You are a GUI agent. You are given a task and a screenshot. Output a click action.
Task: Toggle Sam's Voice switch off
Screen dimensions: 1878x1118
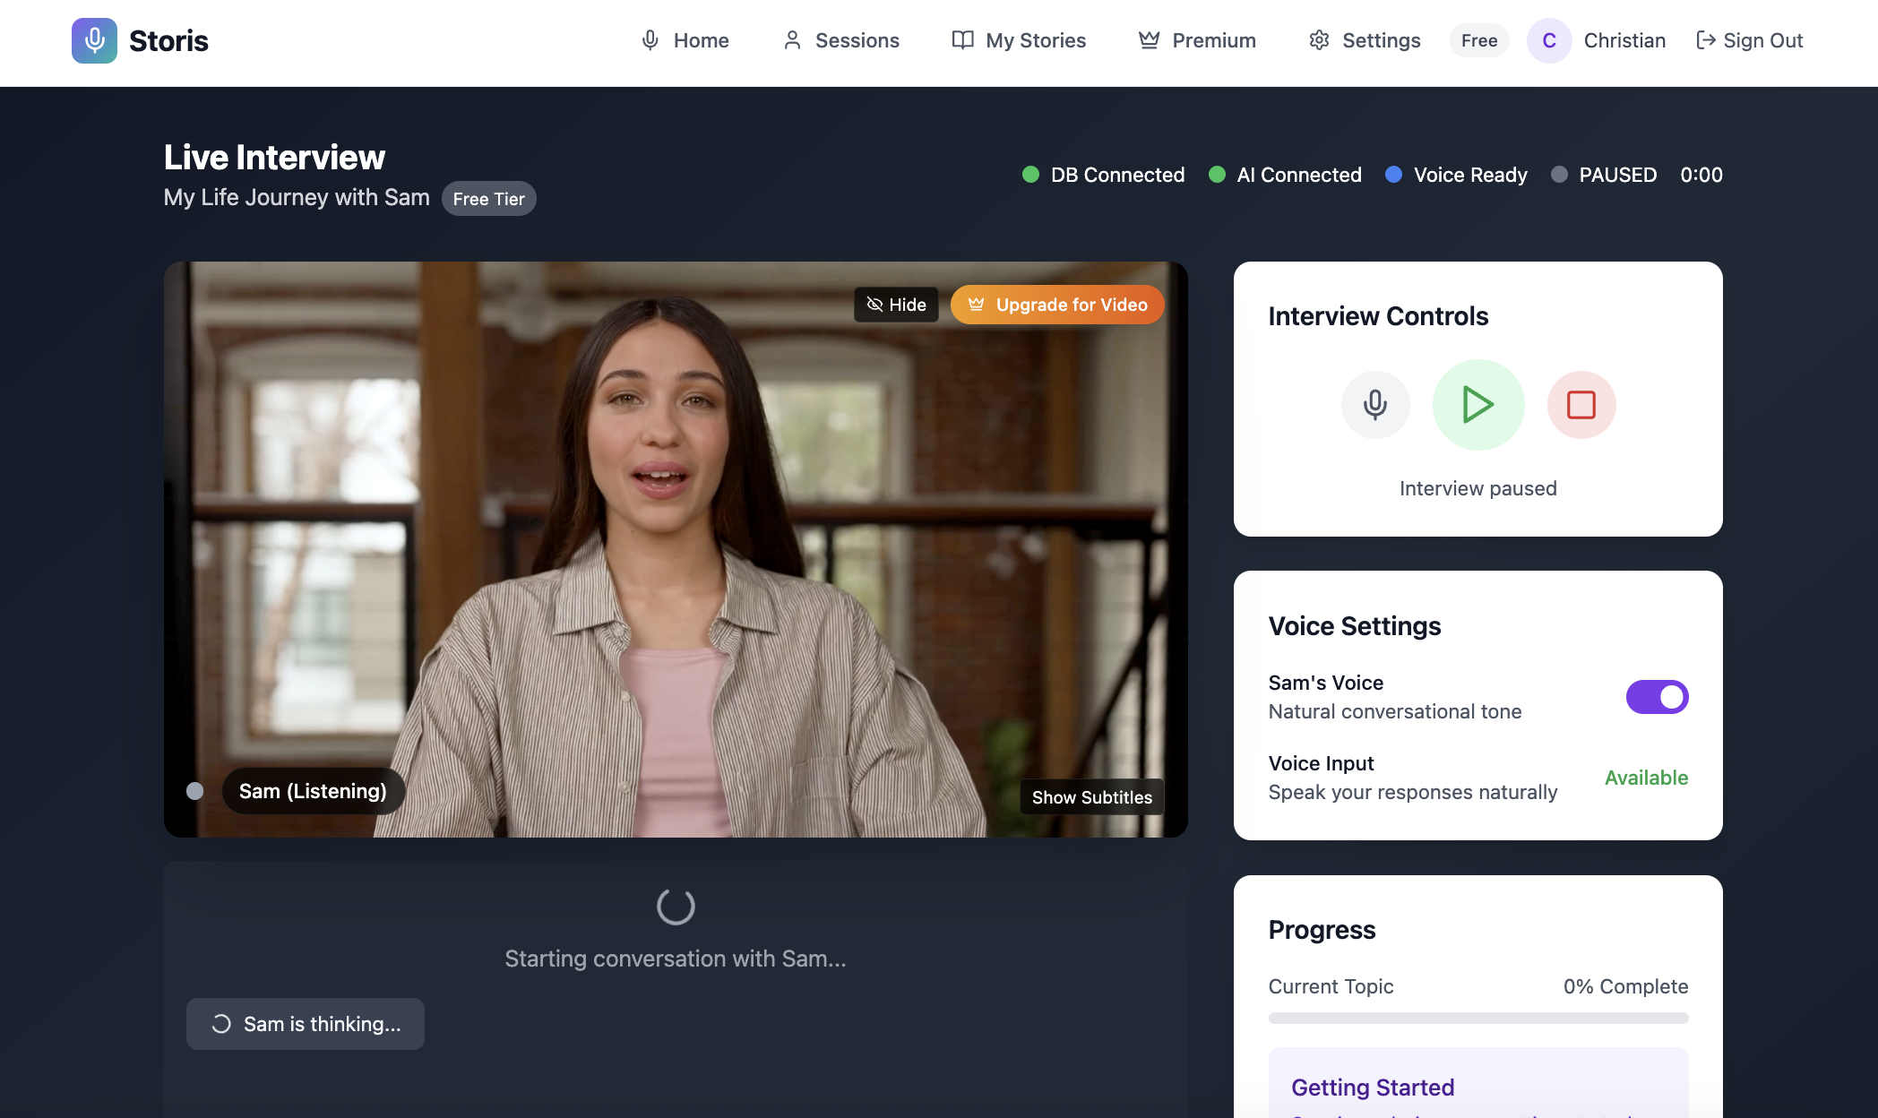pos(1657,697)
